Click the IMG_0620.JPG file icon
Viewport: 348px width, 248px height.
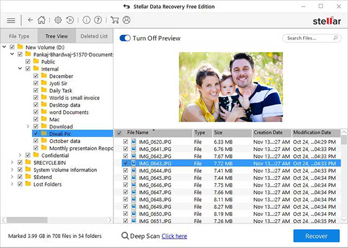pos(134,141)
